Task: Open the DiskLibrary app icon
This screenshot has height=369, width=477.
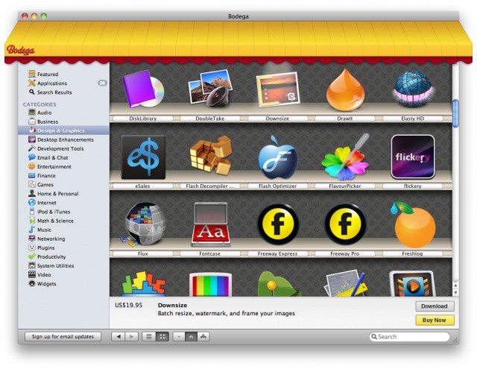Action: [x=143, y=90]
